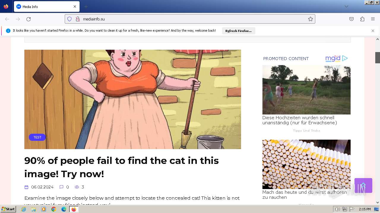The height and width of the screenshot is (213, 380).
Task: Click scrollbar down arrow
Action: (x=378, y=203)
